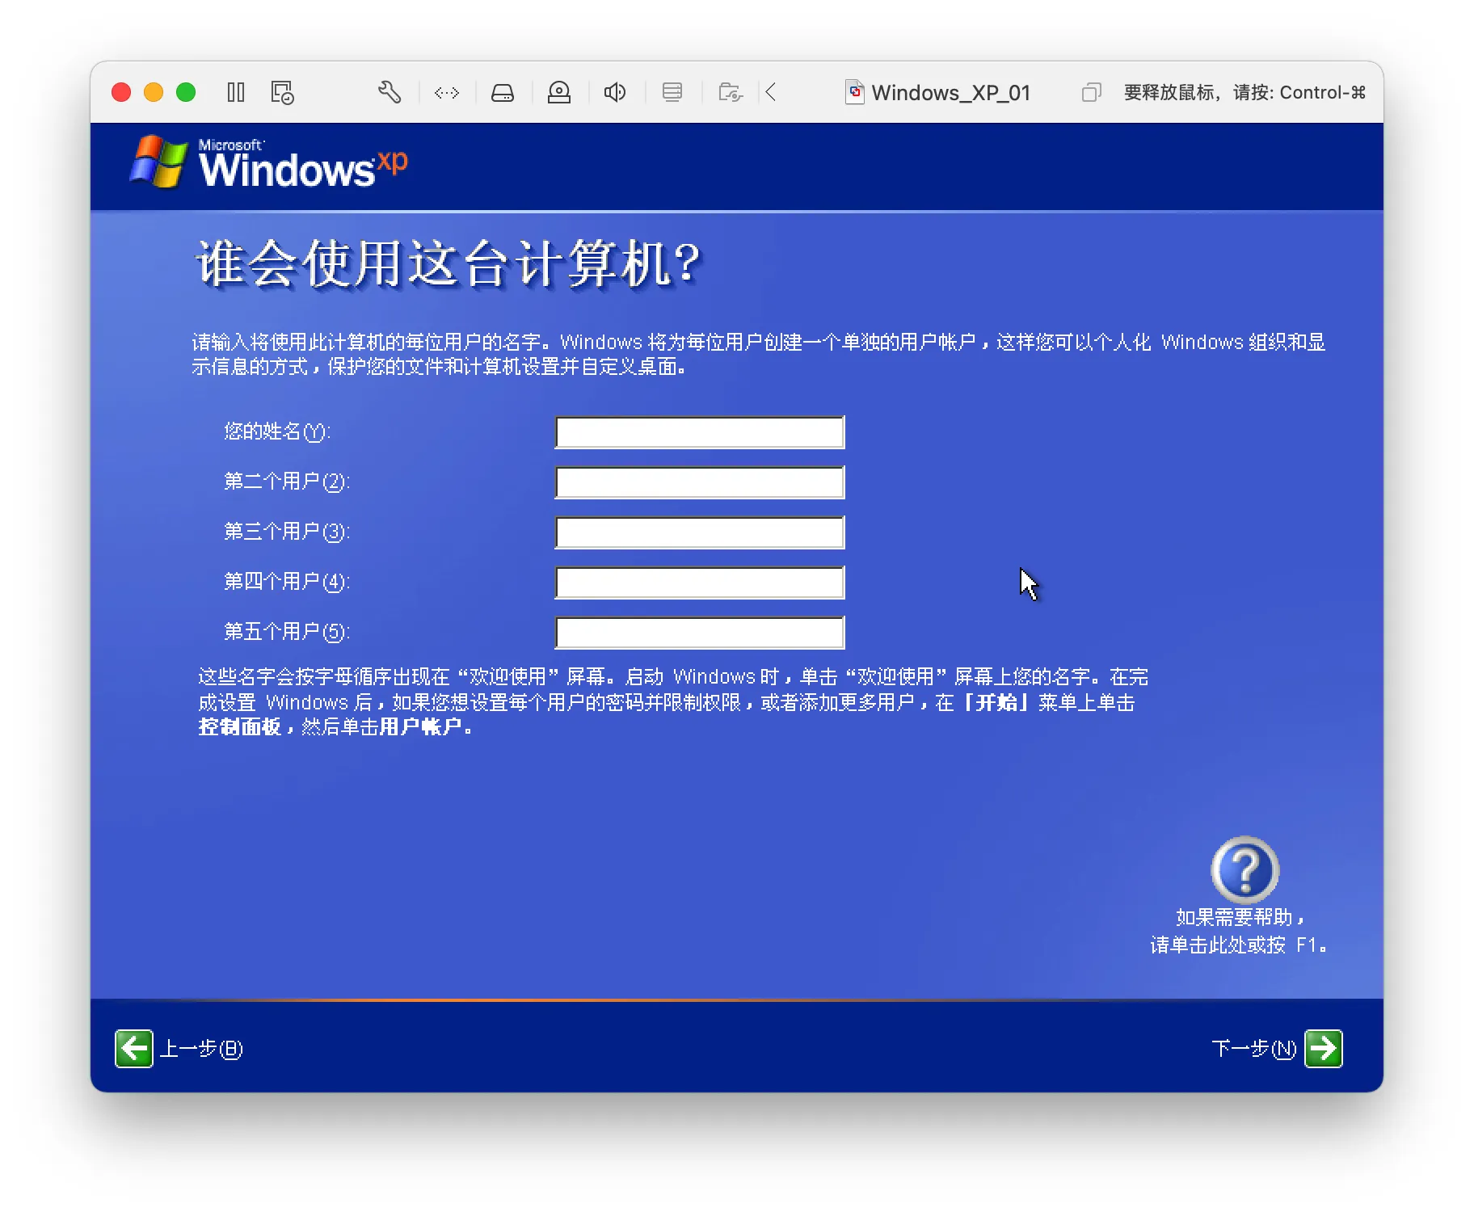Click the hard disk icon in toolbar
The width and height of the screenshot is (1474, 1212).
point(503,93)
